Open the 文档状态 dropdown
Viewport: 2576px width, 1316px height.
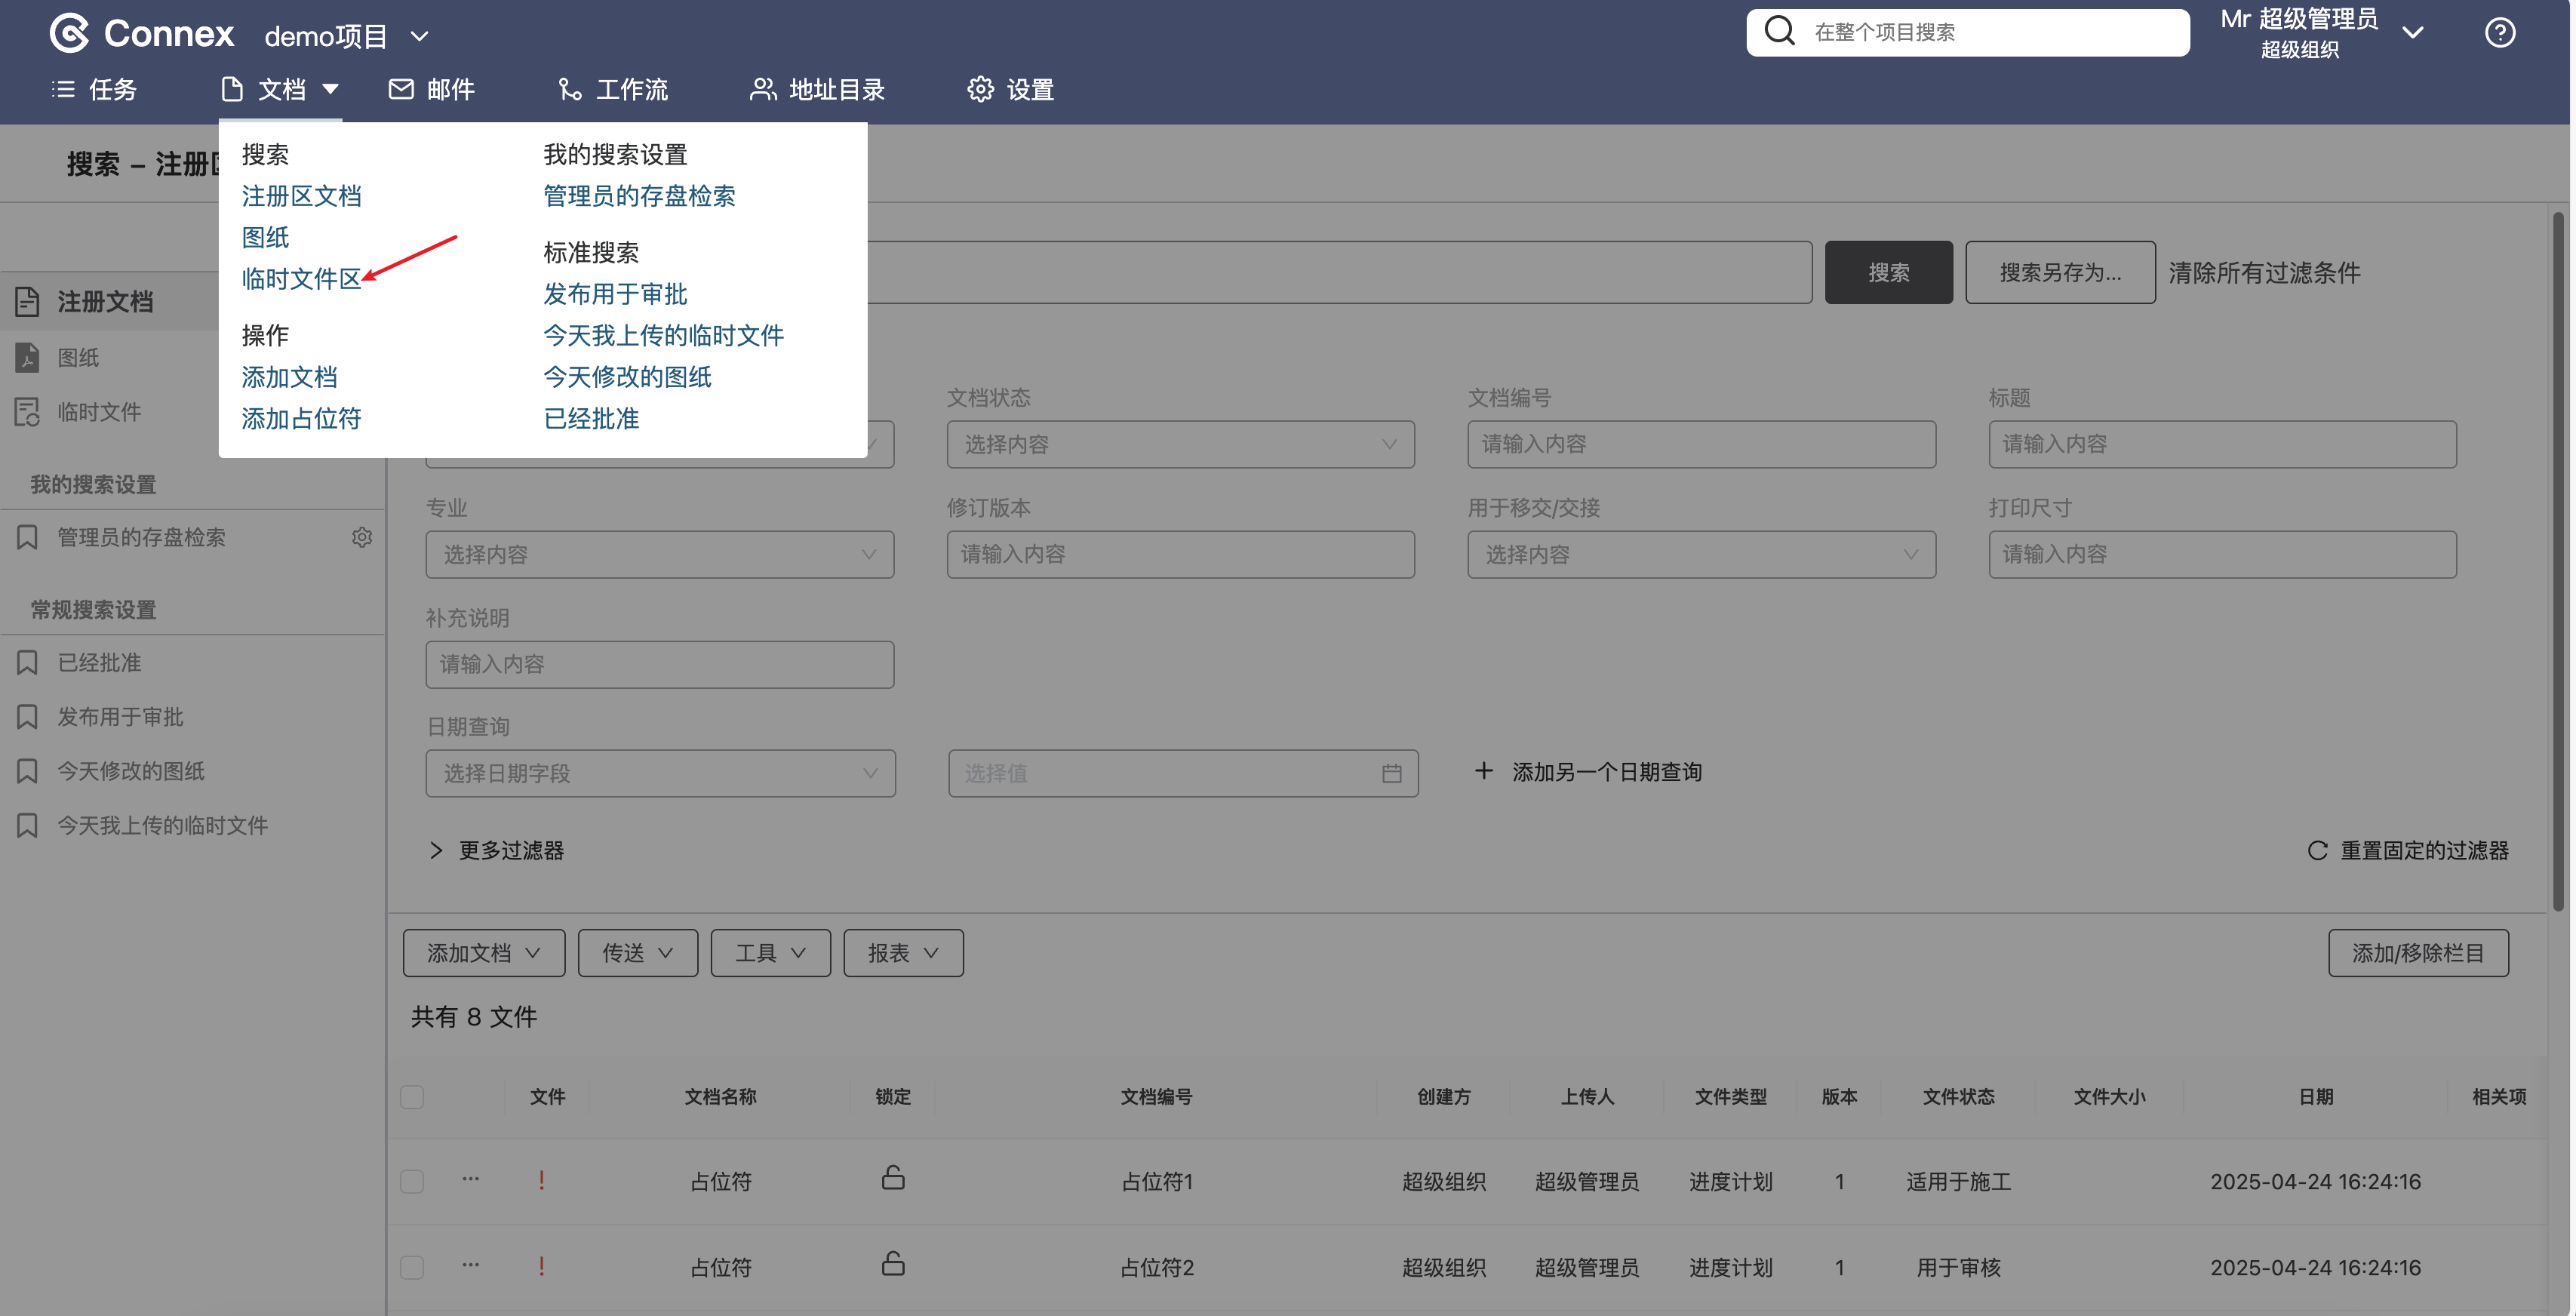[x=1180, y=444]
